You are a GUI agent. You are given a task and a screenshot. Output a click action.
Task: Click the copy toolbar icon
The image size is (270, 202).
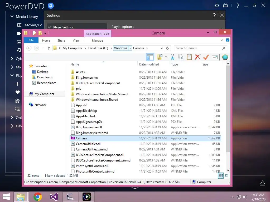tap(181, 57)
